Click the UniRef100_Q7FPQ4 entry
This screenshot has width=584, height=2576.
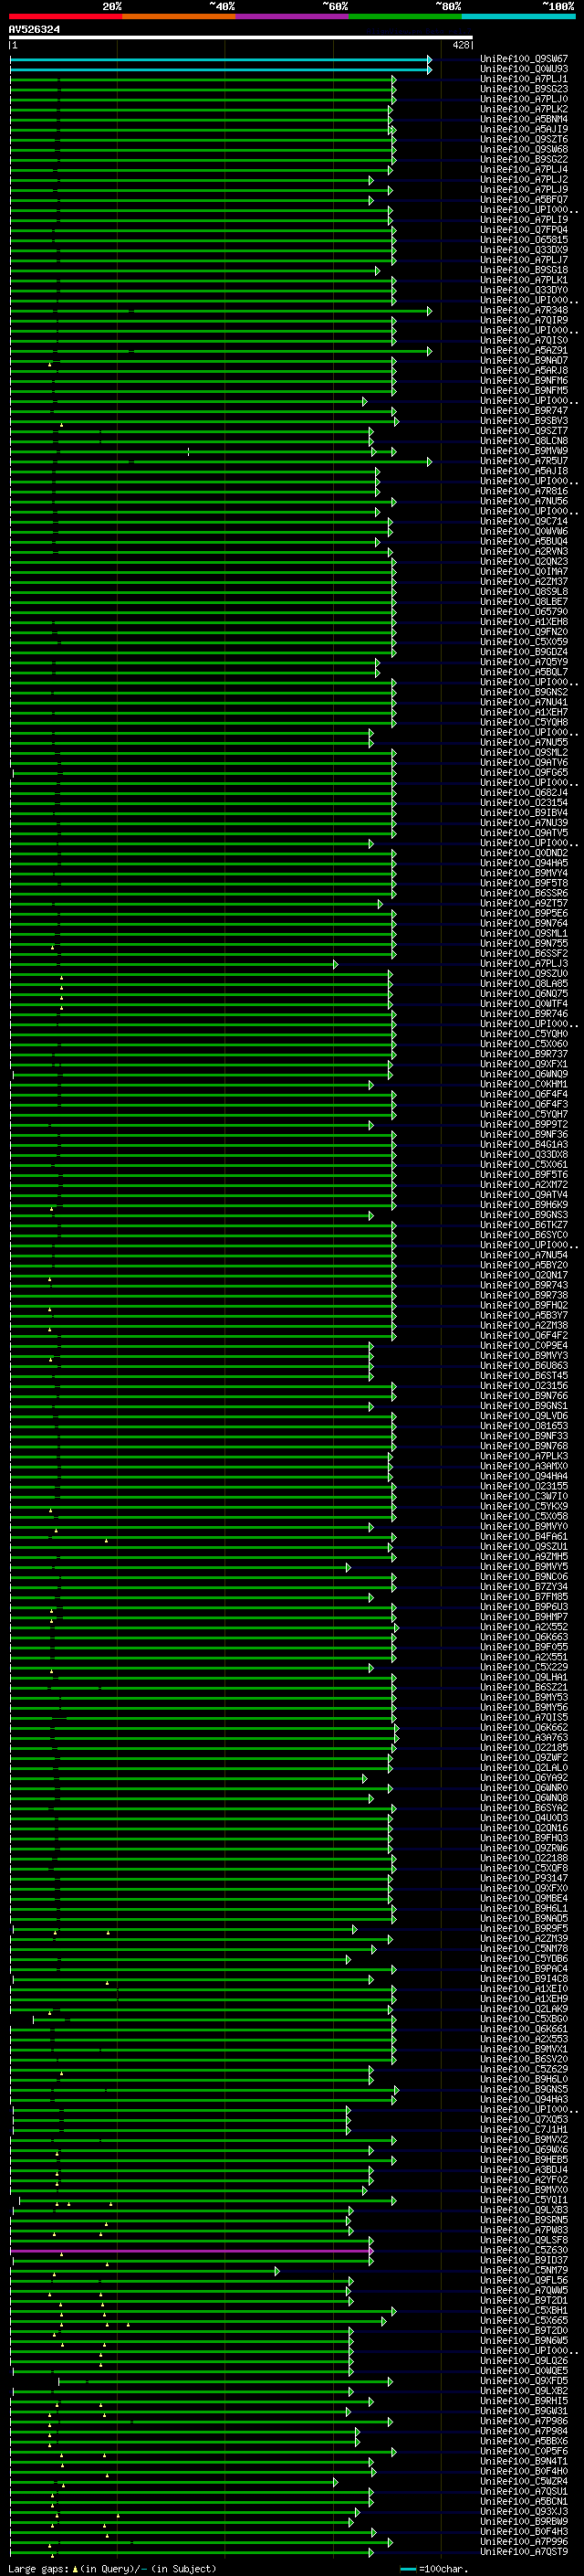(524, 231)
